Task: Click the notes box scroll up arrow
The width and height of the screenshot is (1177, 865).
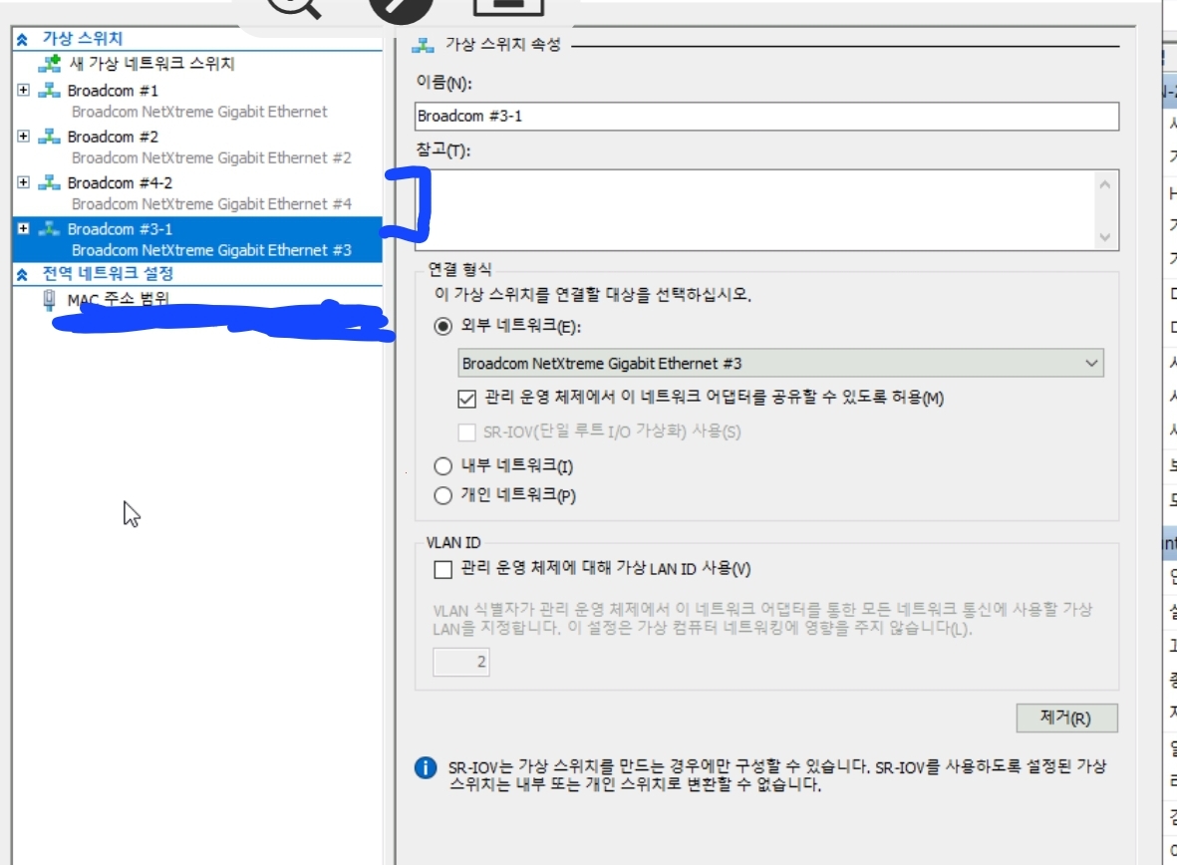Action: point(1105,184)
